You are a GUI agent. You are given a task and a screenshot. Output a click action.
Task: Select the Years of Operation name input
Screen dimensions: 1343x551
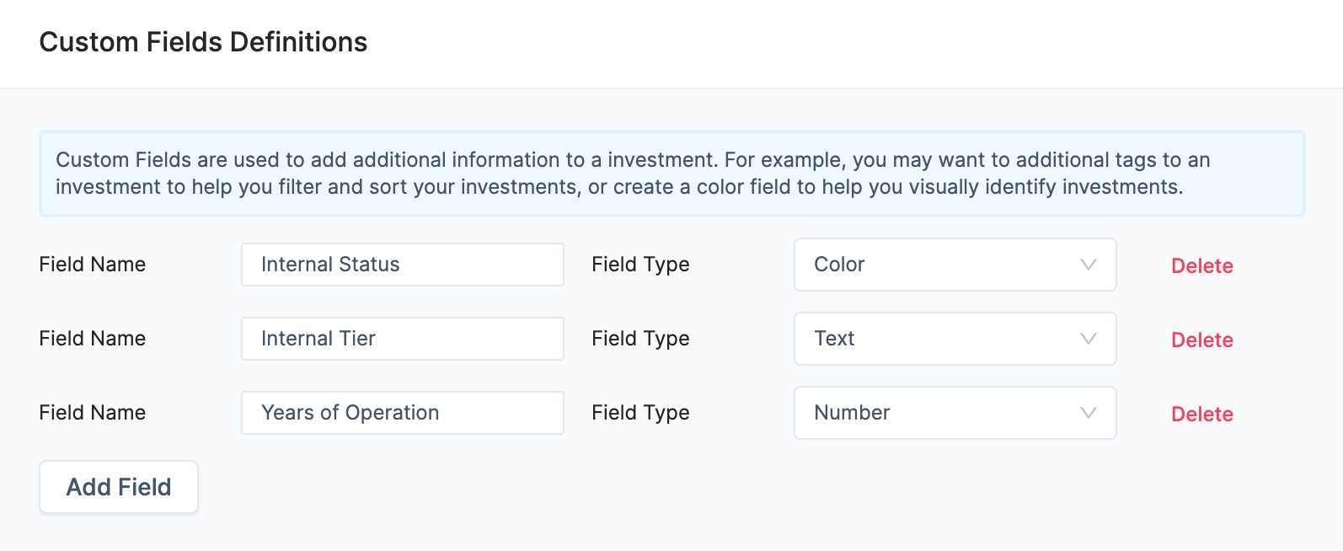pos(402,413)
